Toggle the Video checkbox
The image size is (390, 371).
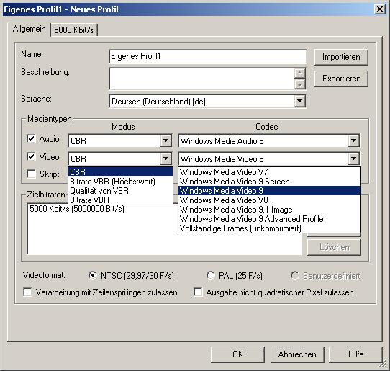point(31,157)
